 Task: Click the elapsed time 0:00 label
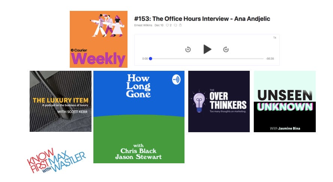click(x=145, y=58)
